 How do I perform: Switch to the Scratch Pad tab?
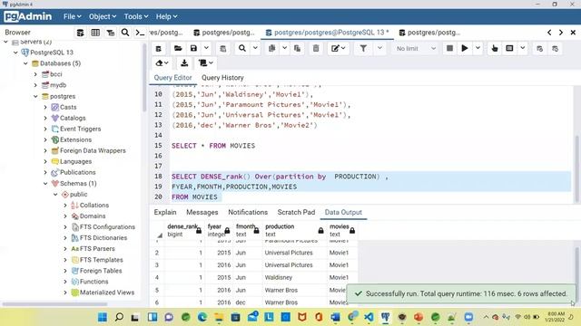pos(296,212)
